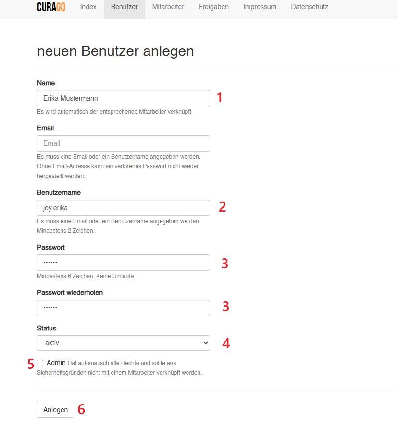Image resolution: width=398 pixels, height=430 pixels.
Task: Open the Impressum link
Action: pos(260,7)
